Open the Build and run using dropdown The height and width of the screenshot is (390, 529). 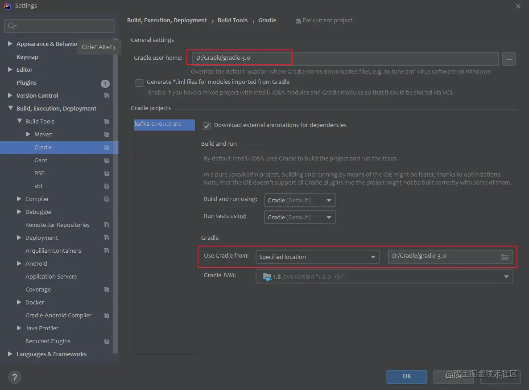[x=300, y=200]
